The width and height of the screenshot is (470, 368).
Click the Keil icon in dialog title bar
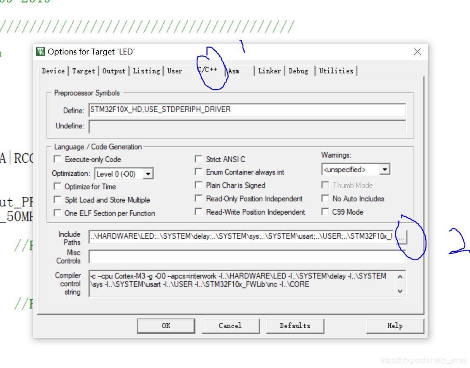coord(41,52)
